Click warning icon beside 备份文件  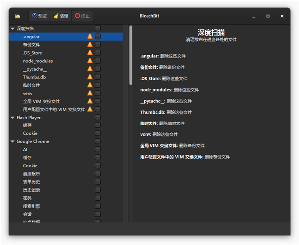pos(90,45)
